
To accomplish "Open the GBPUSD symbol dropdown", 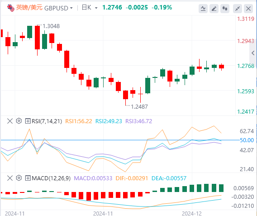I will click(x=58, y=8).
